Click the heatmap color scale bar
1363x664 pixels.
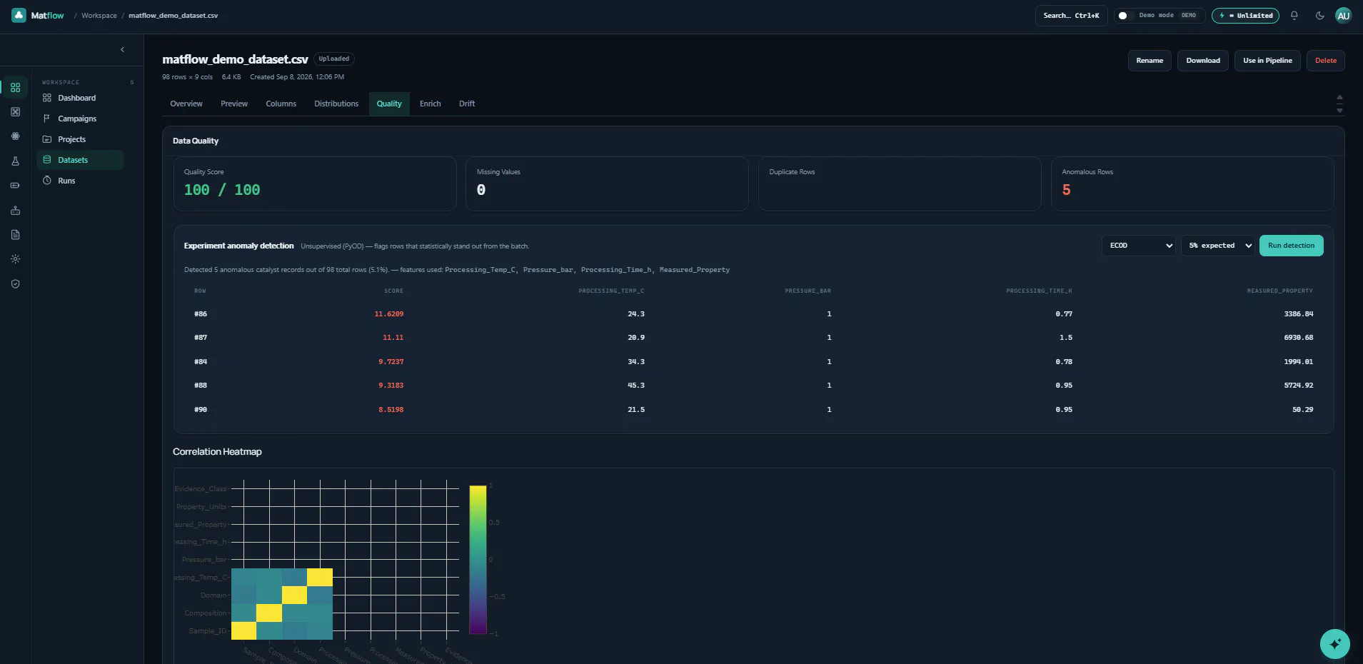click(478, 560)
